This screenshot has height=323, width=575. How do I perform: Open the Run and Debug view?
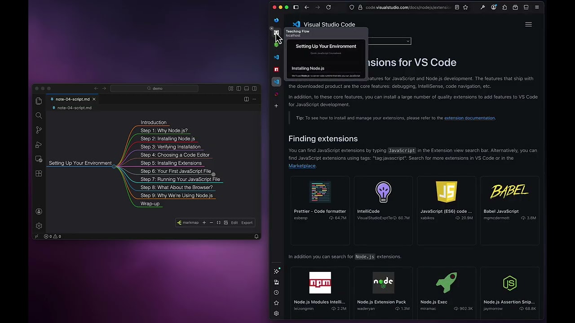39,145
